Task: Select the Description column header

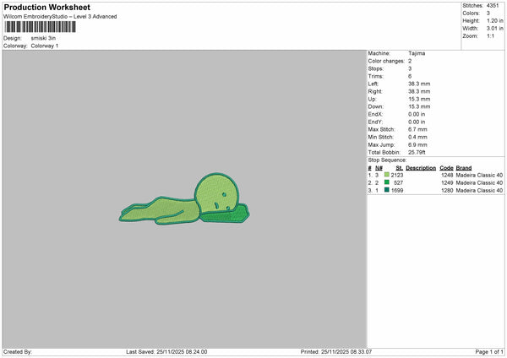Action: click(420, 167)
